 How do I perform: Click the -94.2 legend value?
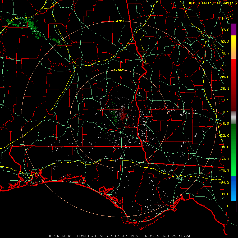click(224, 182)
